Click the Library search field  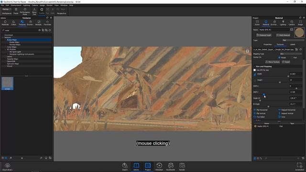pos(22,31)
